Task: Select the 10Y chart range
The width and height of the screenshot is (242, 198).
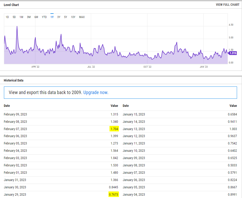Action: (x=73, y=17)
